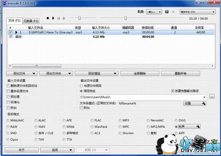Click the horizontal scrollbar thumb of the file list
This screenshot has height=156, width=221.
click(37, 66)
